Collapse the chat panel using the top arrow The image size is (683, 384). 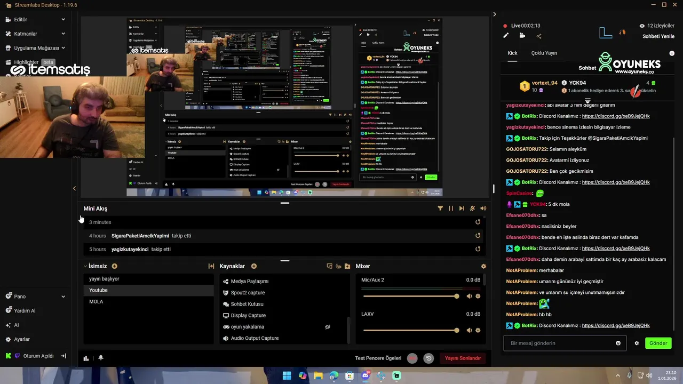(494, 14)
